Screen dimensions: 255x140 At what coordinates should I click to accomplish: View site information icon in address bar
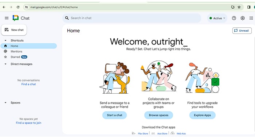tap(27, 7)
